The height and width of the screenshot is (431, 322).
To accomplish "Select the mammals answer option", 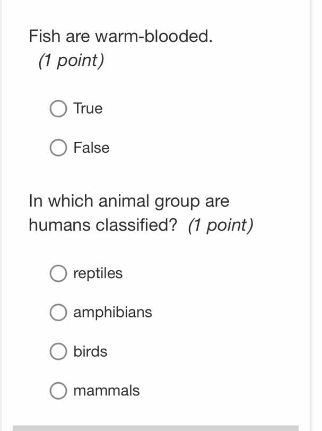I will click(x=58, y=390).
